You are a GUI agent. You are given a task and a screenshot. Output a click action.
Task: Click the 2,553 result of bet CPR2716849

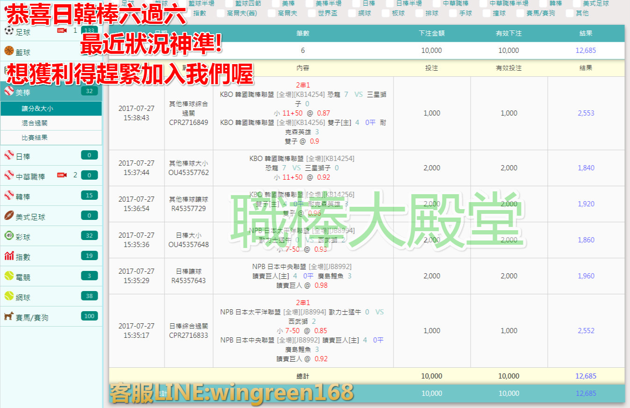(x=586, y=113)
